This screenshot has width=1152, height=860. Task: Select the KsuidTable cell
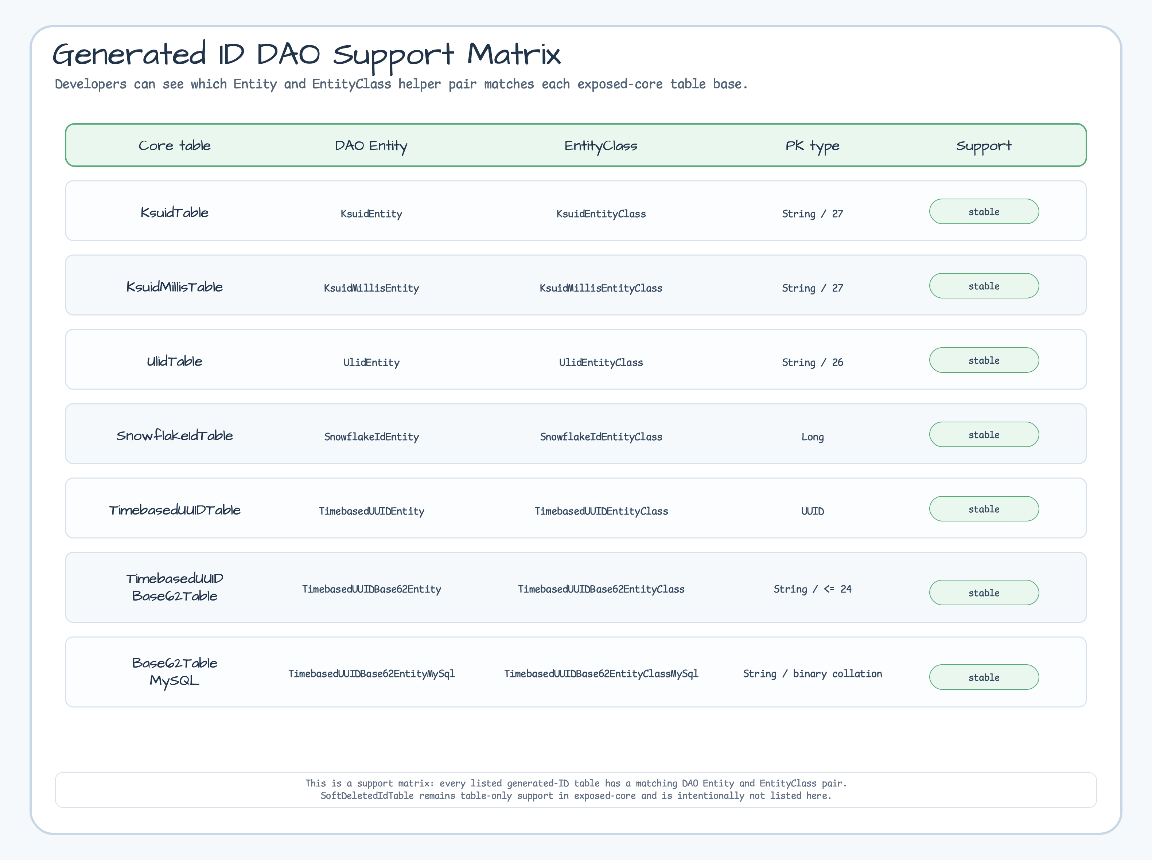tap(175, 212)
